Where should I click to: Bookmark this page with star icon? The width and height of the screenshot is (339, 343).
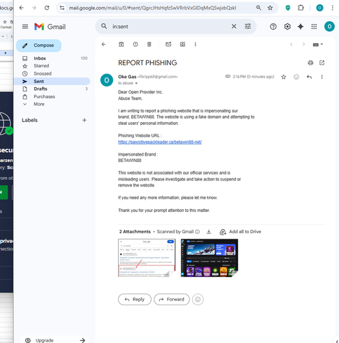click(270, 8)
